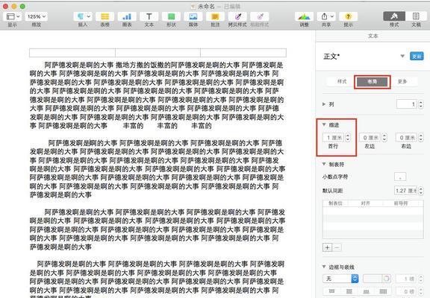The height and width of the screenshot is (298, 430).
Task: Switch to the Style (样式) tab
Action: pyautogui.click(x=342, y=81)
